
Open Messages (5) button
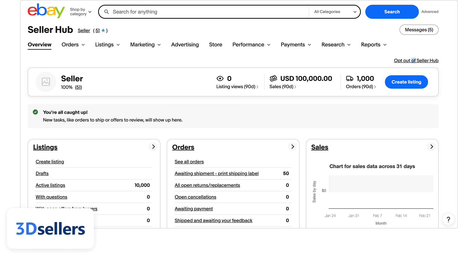(419, 30)
